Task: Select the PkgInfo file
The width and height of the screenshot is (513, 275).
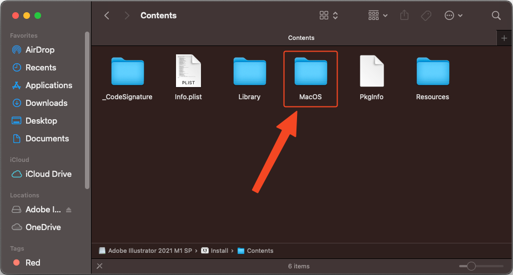Action: point(371,72)
